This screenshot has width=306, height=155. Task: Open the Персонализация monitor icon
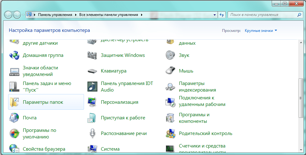click(x=92, y=102)
